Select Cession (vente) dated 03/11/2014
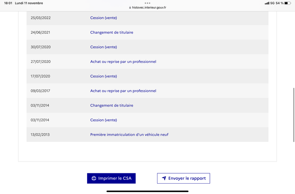Screen dimensions: 295x194 click(x=104, y=120)
